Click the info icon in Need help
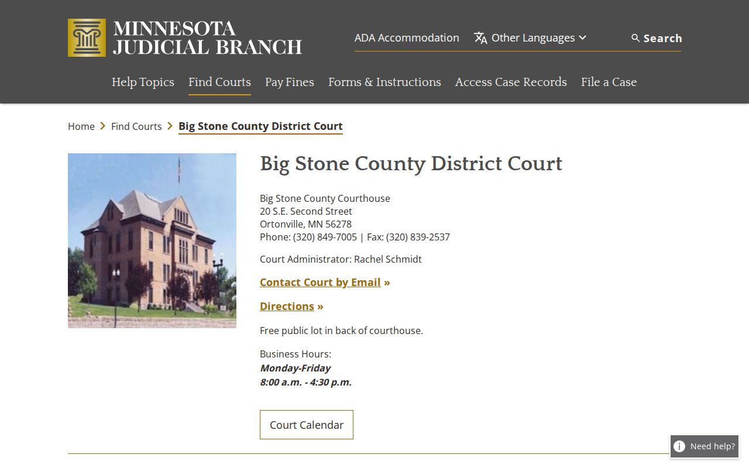The height and width of the screenshot is (468, 749). click(x=679, y=446)
